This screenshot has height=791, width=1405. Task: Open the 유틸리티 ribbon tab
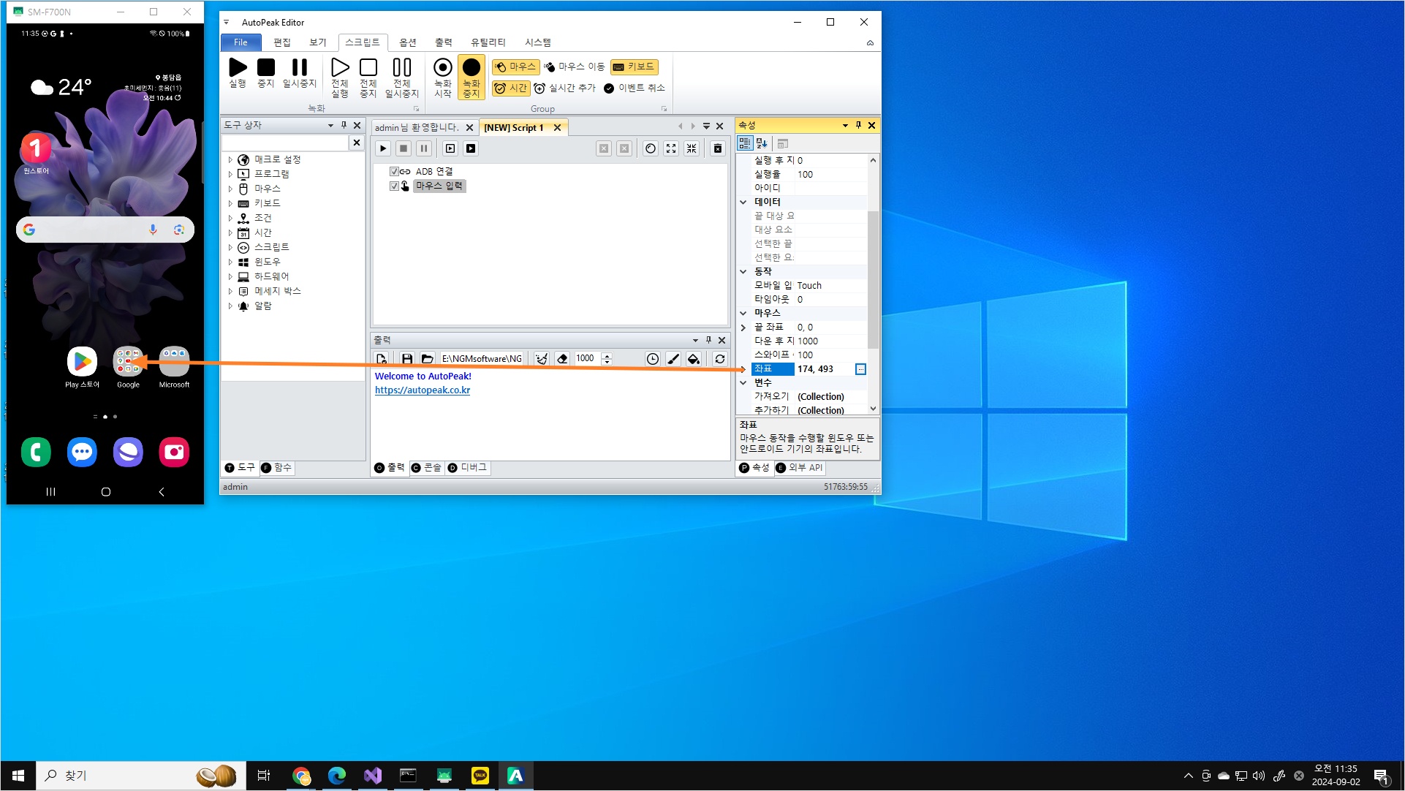[488, 42]
